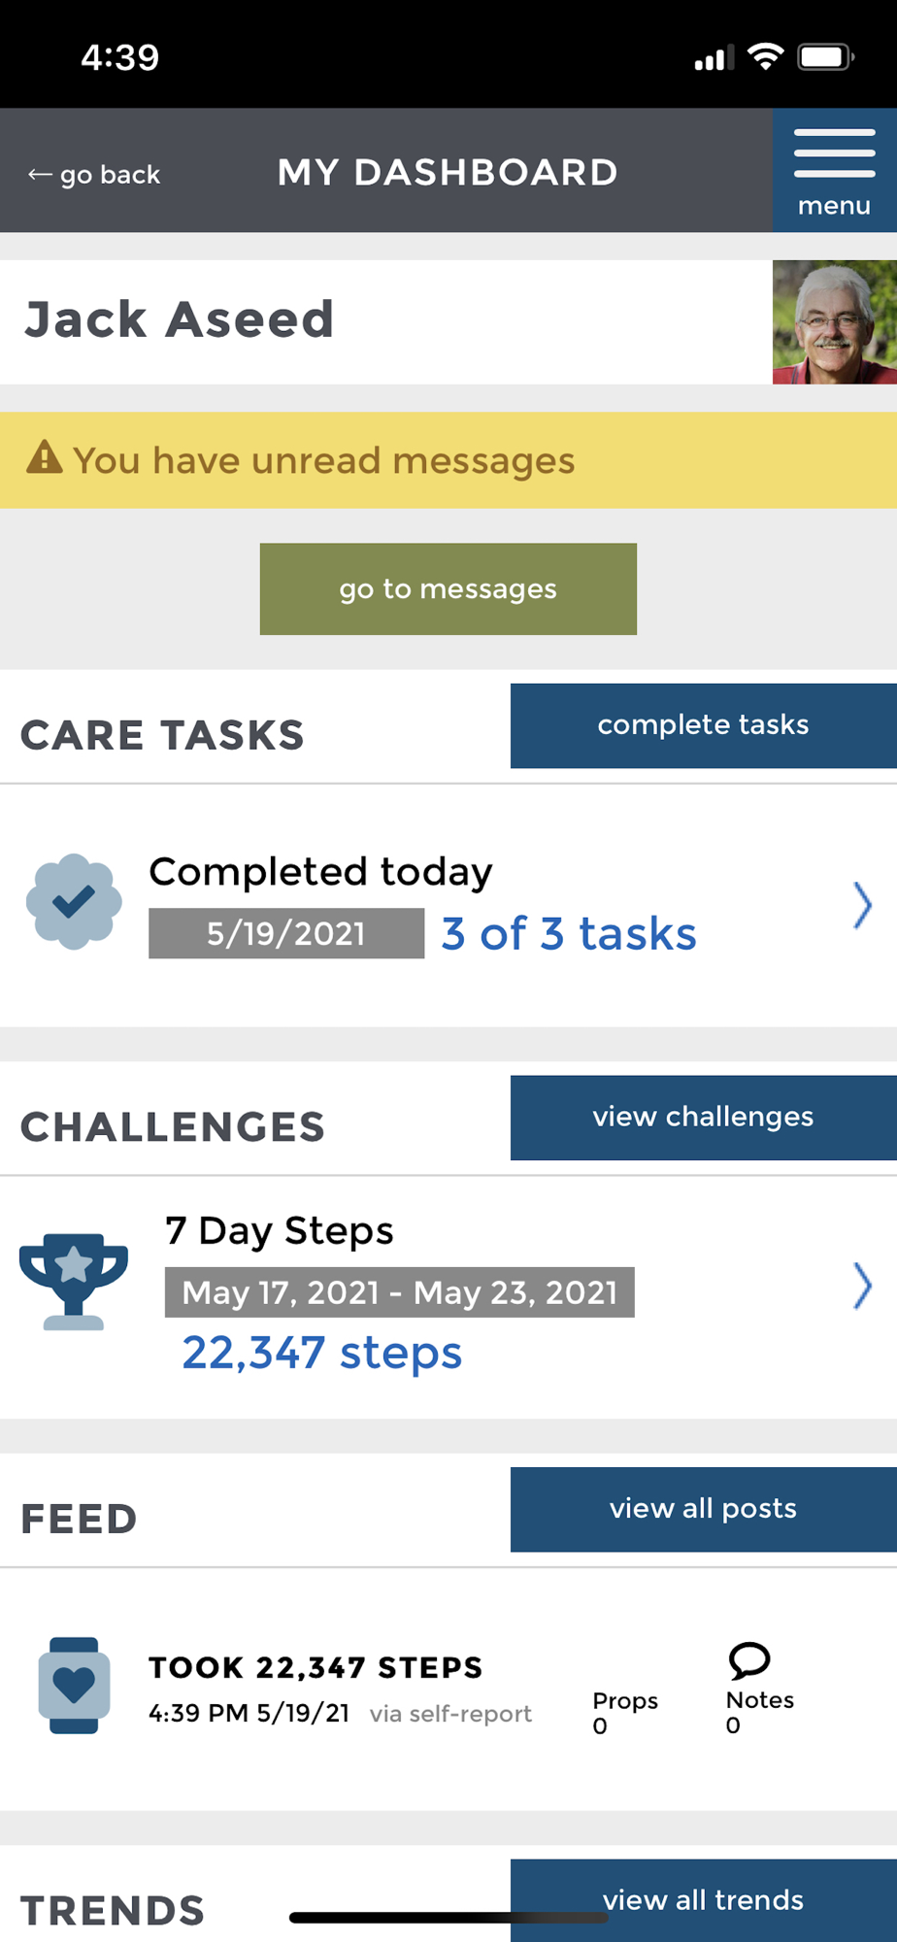This screenshot has width=897, height=1942.
Task: Give Props on the steps post
Action: tap(625, 1713)
